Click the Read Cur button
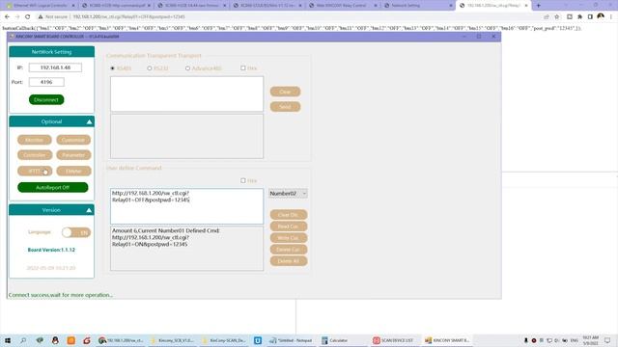The height and width of the screenshot is (347, 618). (x=289, y=227)
